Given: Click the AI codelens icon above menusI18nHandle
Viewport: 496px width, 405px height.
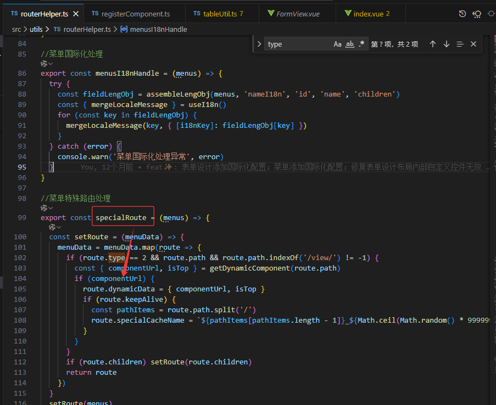Looking at the screenshot, I should point(44,64).
